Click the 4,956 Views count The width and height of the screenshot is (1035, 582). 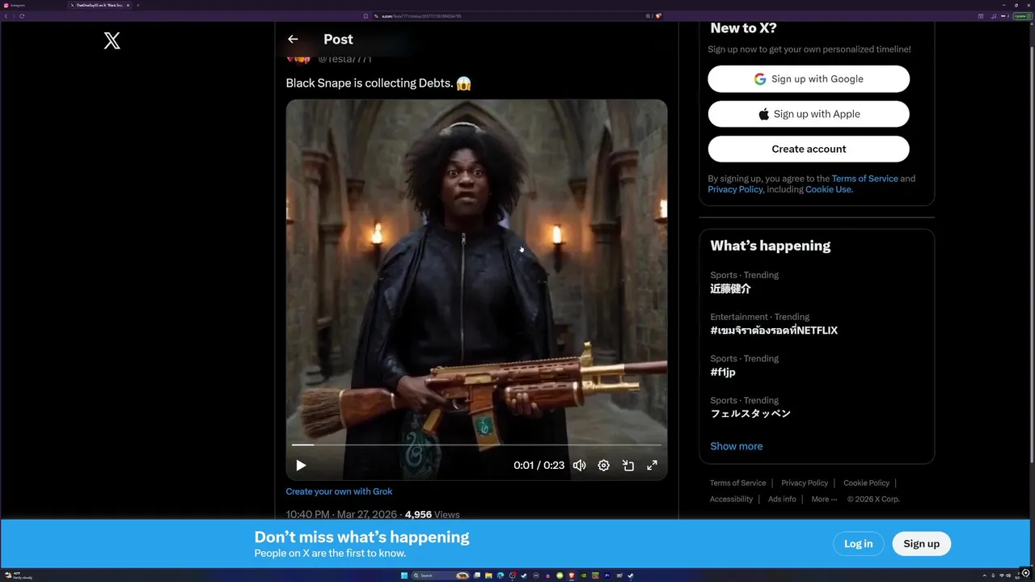[432, 515]
